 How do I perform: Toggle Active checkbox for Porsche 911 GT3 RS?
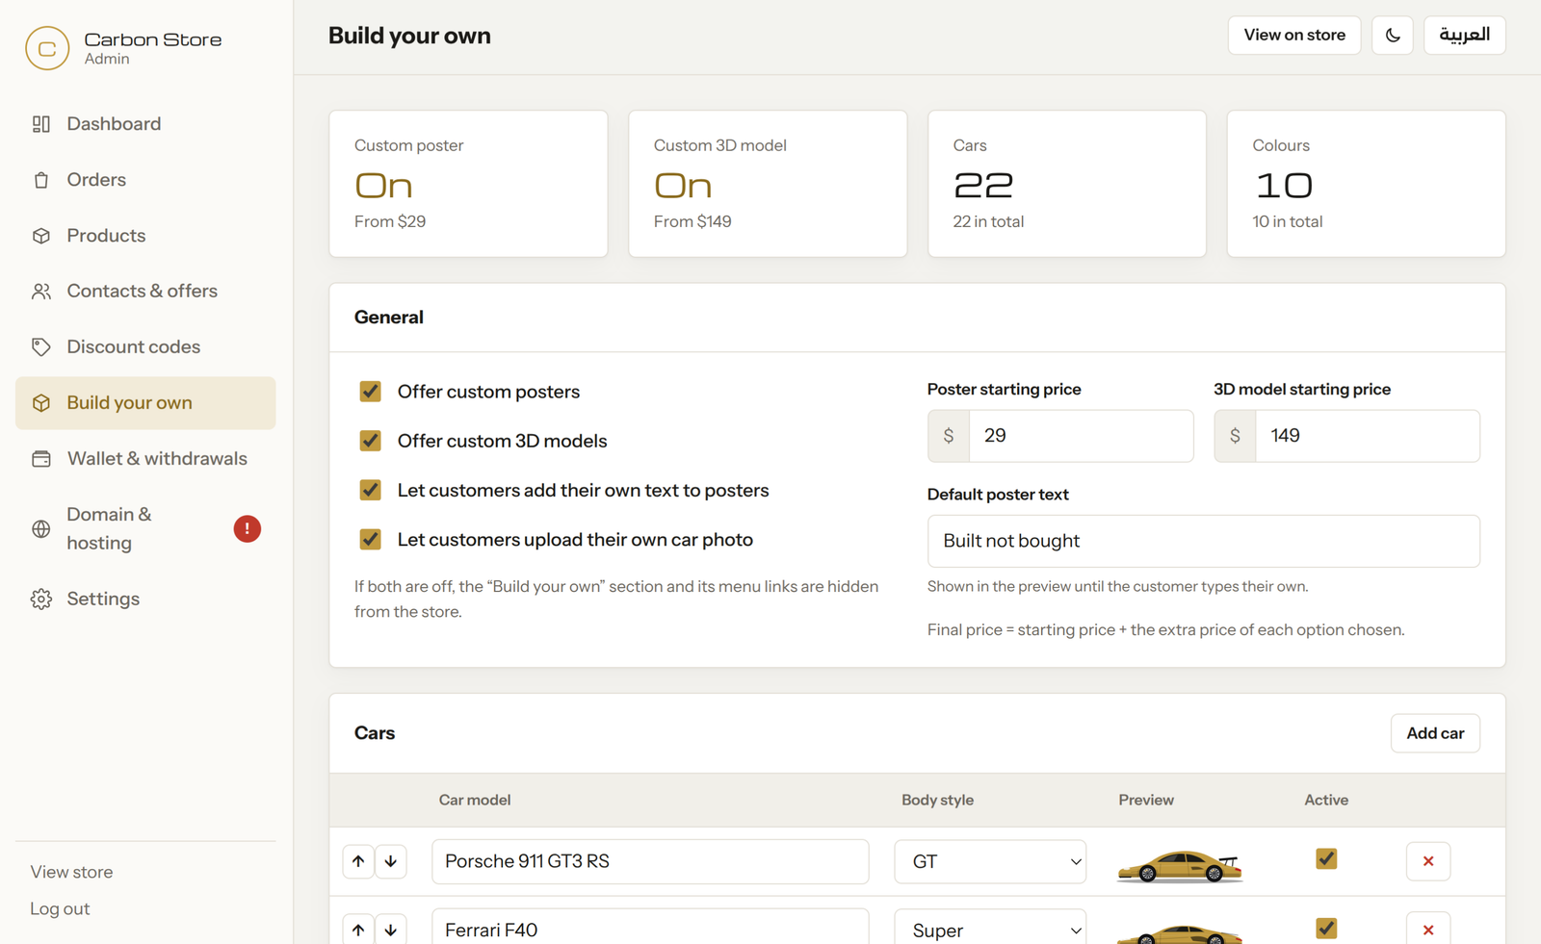tap(1326, 858)
